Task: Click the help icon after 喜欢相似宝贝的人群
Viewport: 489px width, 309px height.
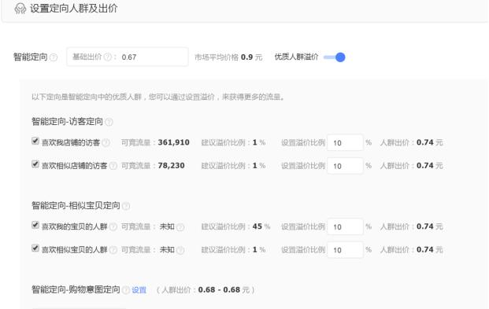Action: pos(113,250)
